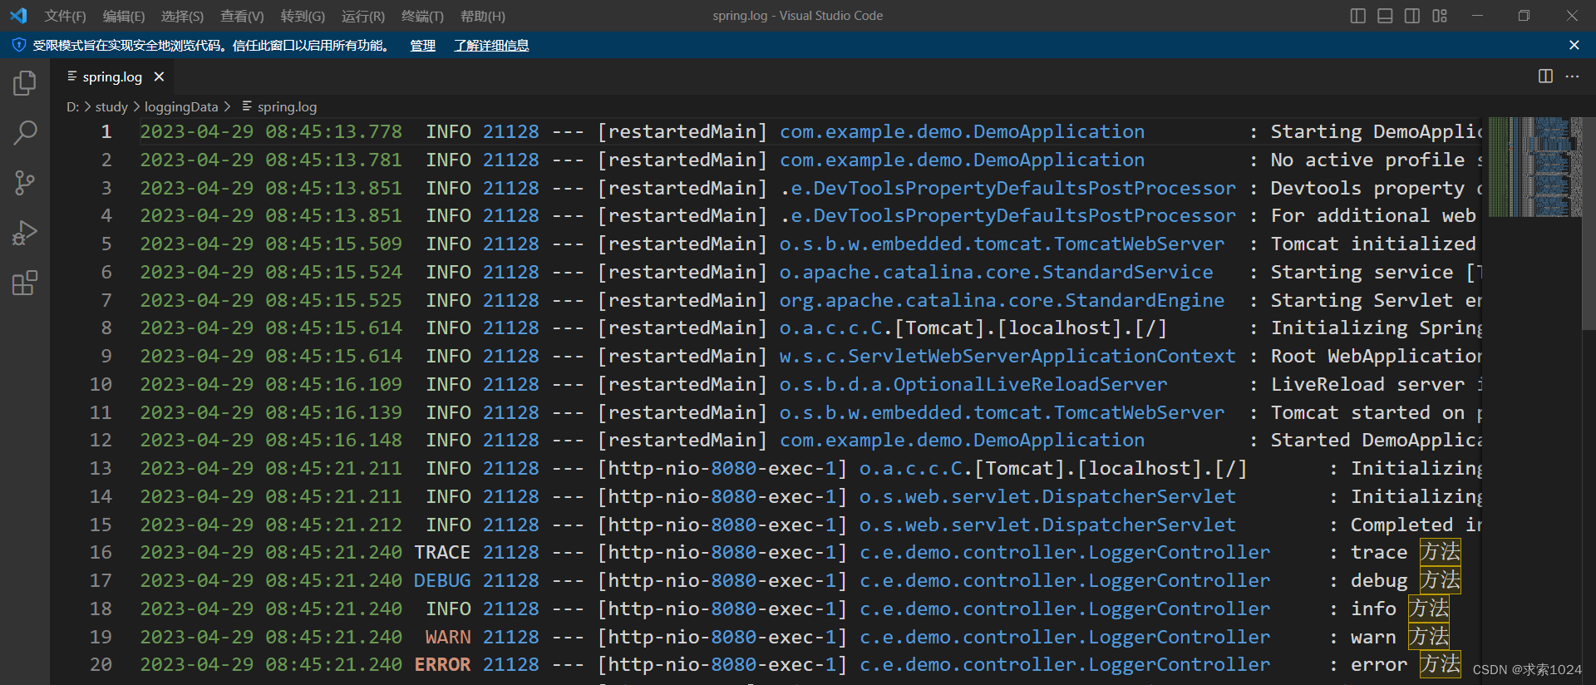This screenshot has height=685, width=1596.
Task: Click line number 1 in gutter
Action: click(106, 131)
